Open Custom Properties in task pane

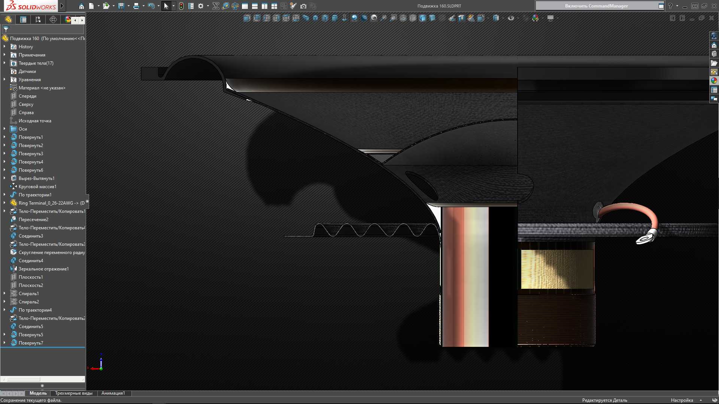[x=714, y=90]
